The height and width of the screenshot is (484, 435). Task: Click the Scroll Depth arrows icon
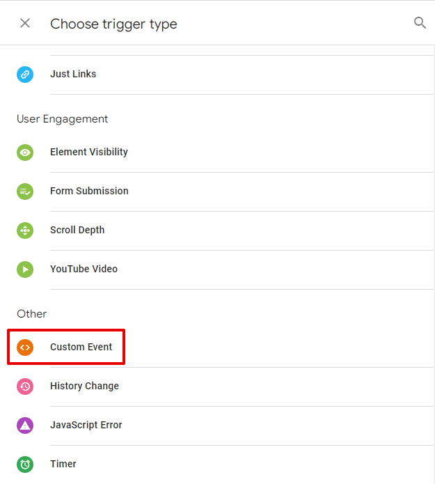[x=25, y=230]
